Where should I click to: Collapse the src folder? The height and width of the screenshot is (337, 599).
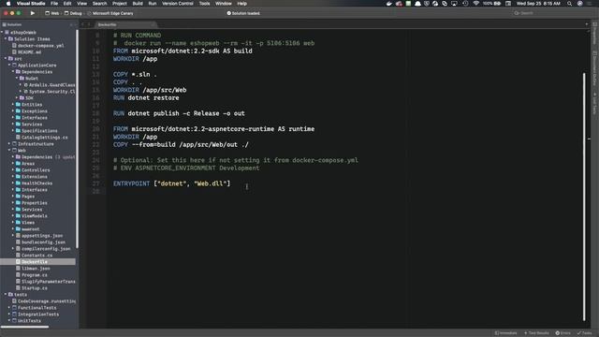pos(6,58)
